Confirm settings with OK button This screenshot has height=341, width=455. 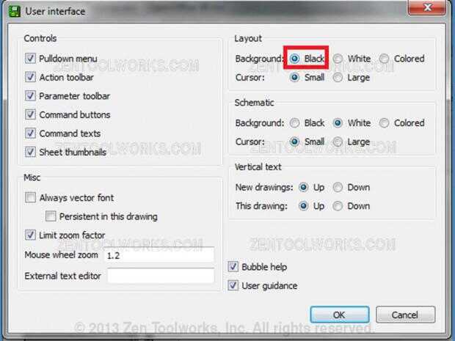tap(340, 315)
